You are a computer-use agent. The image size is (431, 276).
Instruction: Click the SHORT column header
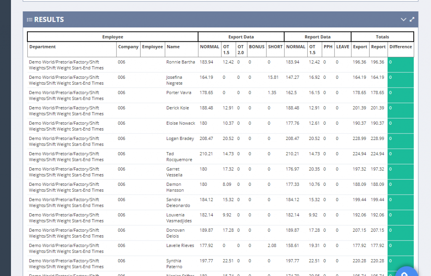click(x=275, y=47)
